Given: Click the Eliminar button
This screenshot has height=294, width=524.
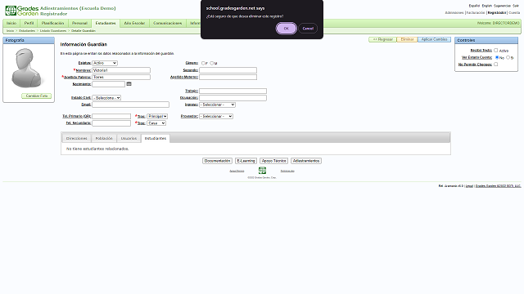Looking at the screenshot, I should point(407,39).
